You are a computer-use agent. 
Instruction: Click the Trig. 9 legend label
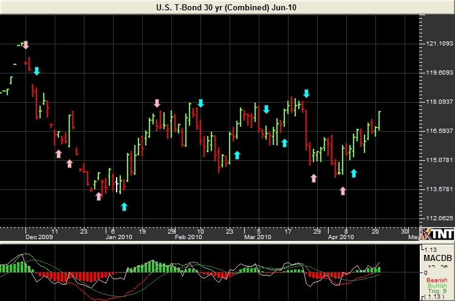(437, 291)
